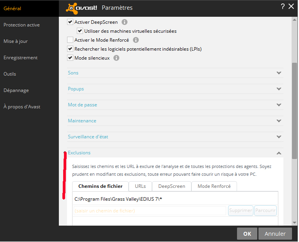The image size is (299, 242).
Task: Toggle Utiliser des machines virtuelles sécurisées
Action: coord(80,31)
